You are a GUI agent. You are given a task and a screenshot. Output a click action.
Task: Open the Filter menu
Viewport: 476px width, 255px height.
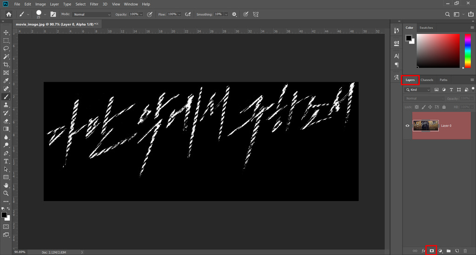tap(94, 4)
